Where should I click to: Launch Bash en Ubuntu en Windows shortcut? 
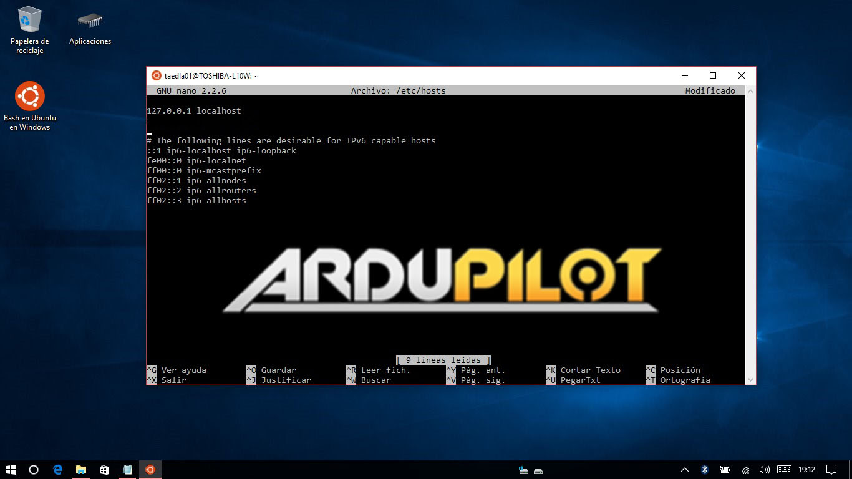(29, 97)
